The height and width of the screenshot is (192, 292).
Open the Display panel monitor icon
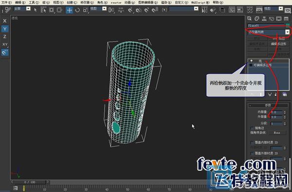point(279,18)
